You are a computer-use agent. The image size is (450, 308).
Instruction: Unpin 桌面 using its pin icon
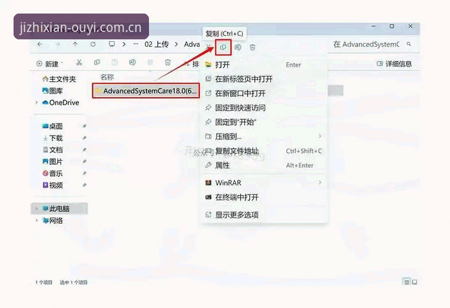[x=84, y=126]
